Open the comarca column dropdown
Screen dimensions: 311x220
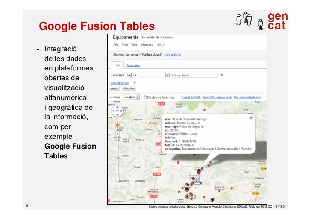[122, 75]
